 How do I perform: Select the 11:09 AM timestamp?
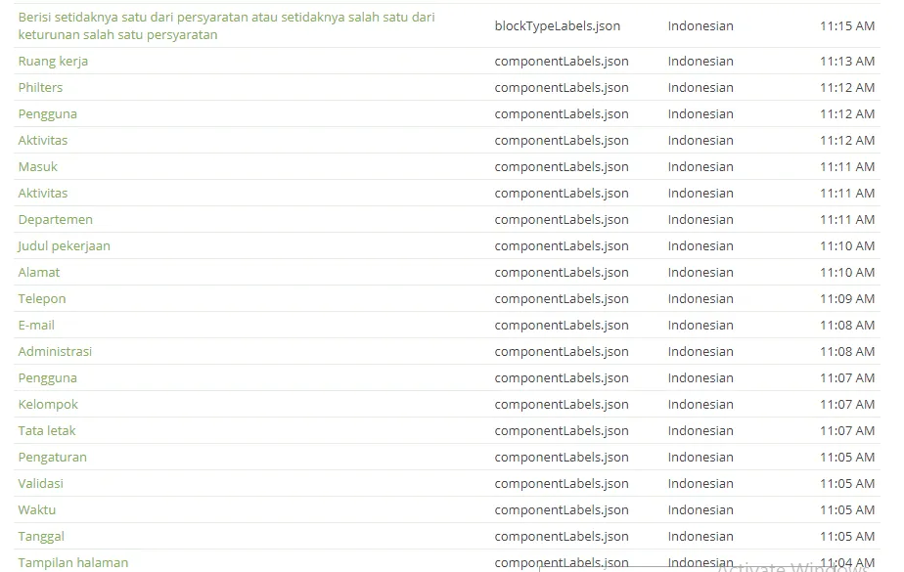click(847, 299)
